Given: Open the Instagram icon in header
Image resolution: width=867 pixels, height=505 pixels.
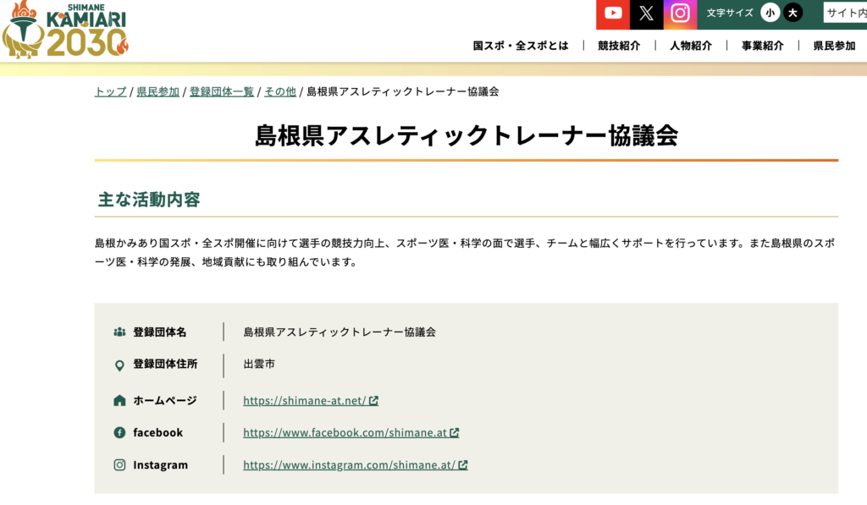Looking at the screenshot, I should pyautogui.click(x=680, y=14).
